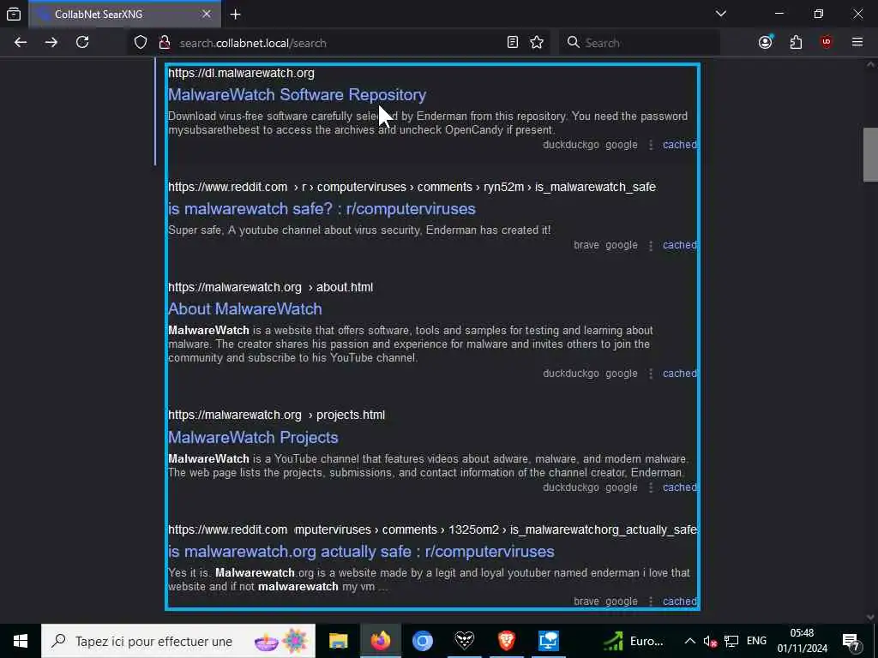
Task: Open tracking protection shield icon
Action: click(141, 43)
